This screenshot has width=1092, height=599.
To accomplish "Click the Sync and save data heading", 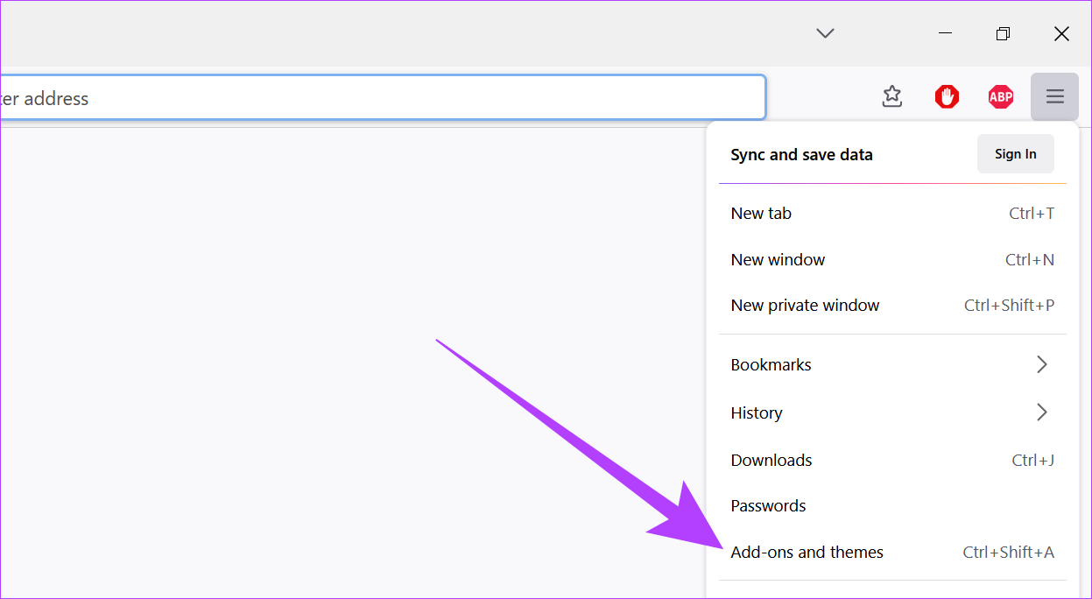I will point(801,155).
